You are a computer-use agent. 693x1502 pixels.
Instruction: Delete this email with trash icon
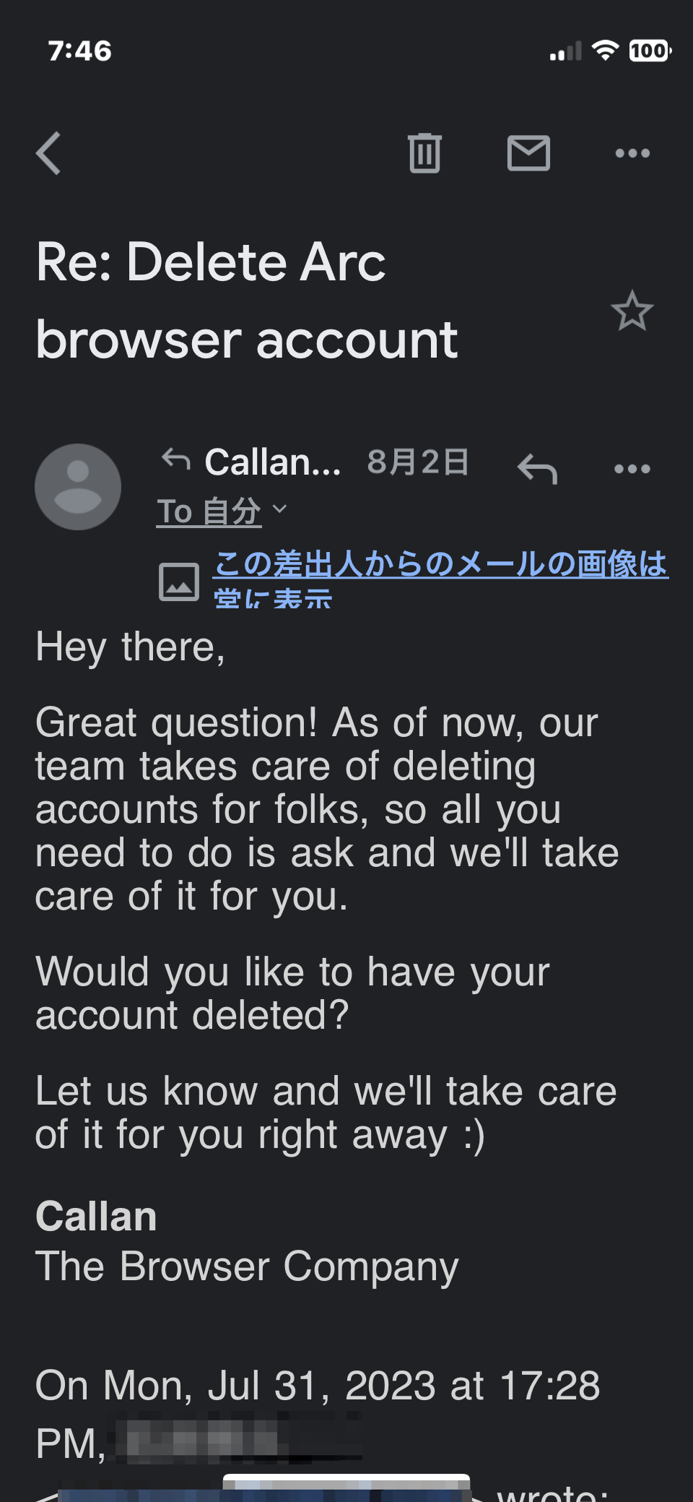tap(424, 153)
